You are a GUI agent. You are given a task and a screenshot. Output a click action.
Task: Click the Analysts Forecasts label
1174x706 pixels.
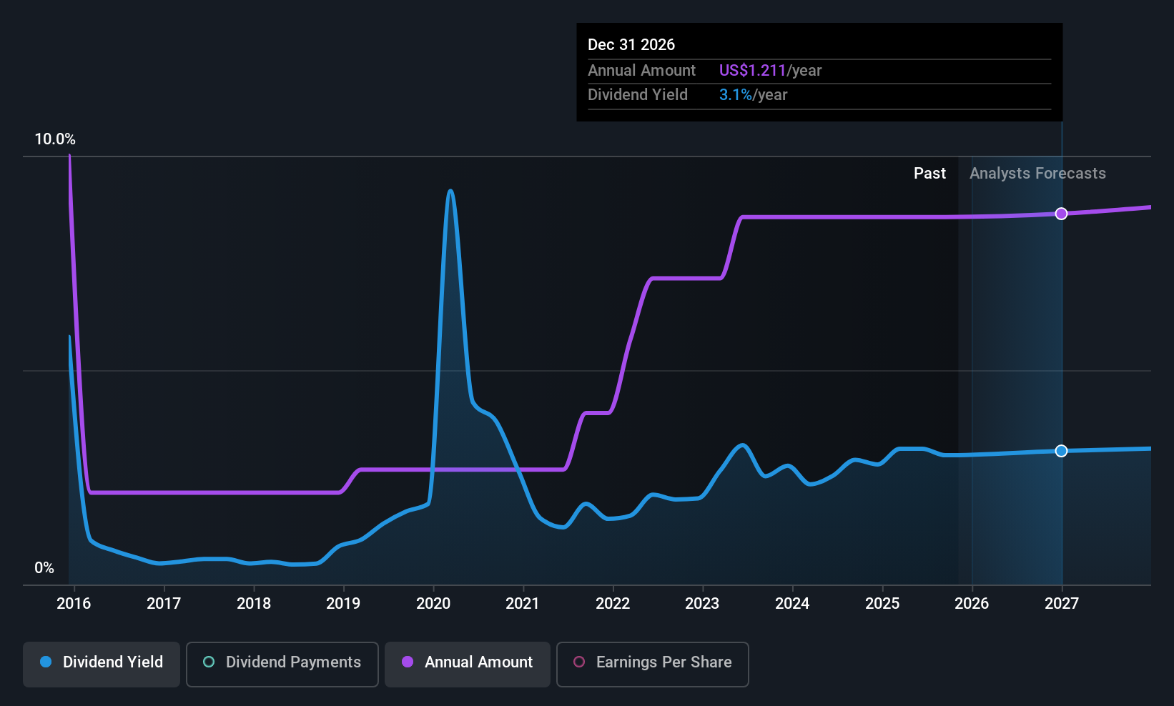[1037, 174]
